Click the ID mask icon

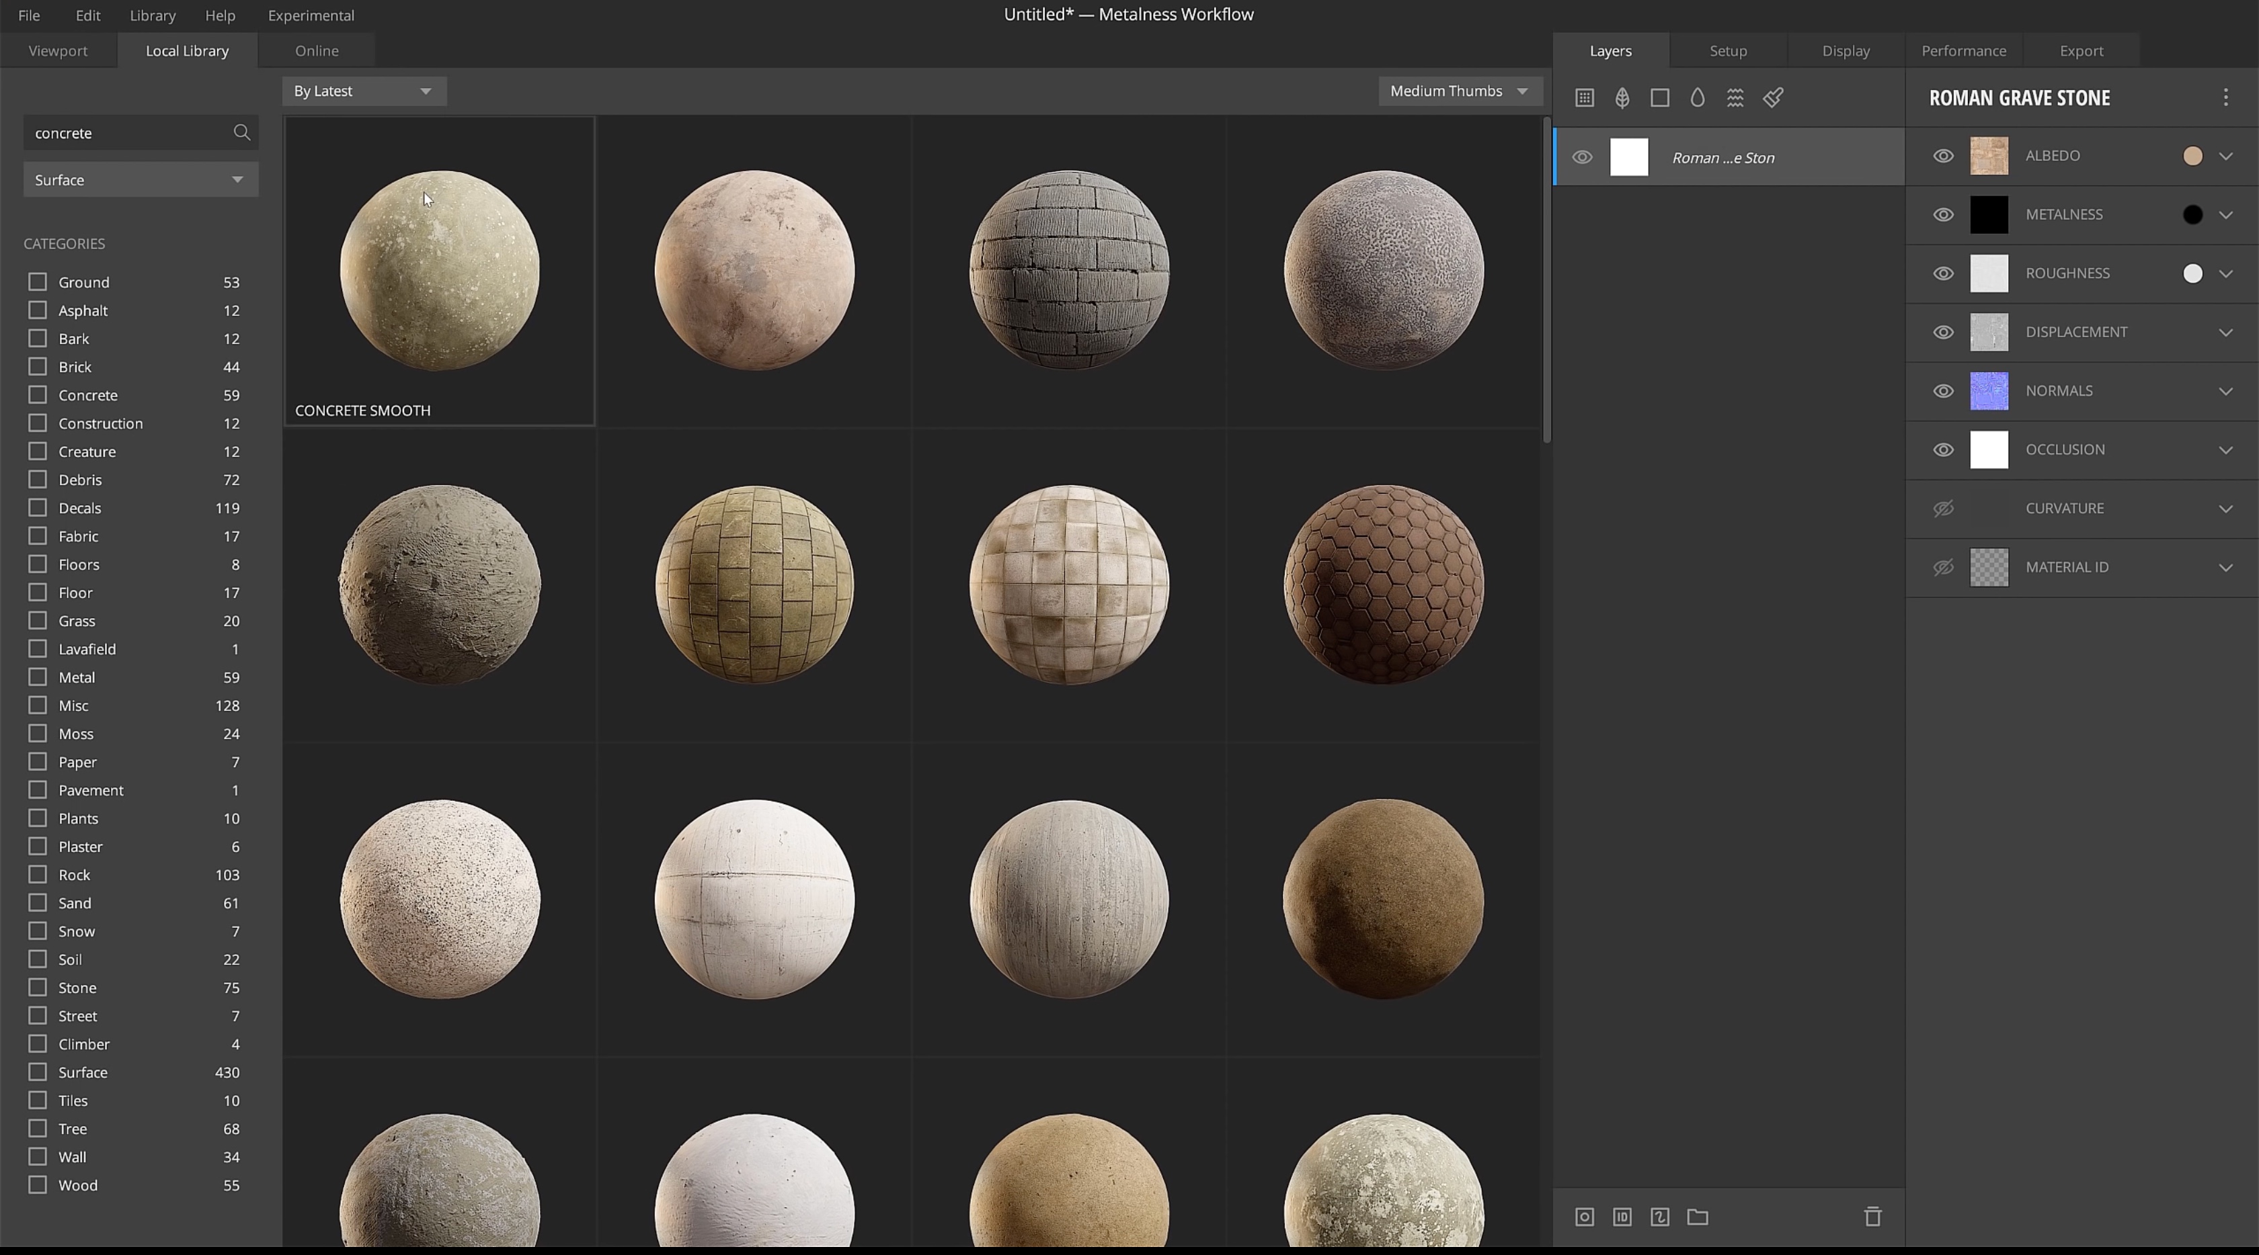pos(1622,1217)
